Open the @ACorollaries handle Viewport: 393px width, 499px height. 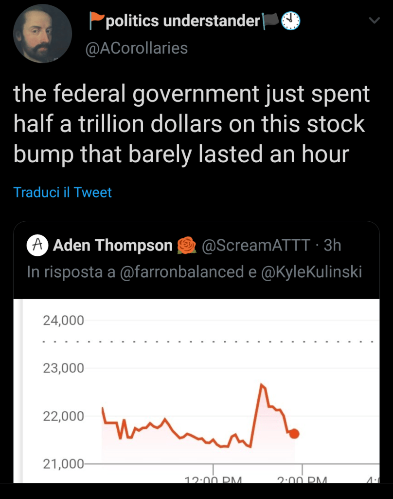coord(137,48)
